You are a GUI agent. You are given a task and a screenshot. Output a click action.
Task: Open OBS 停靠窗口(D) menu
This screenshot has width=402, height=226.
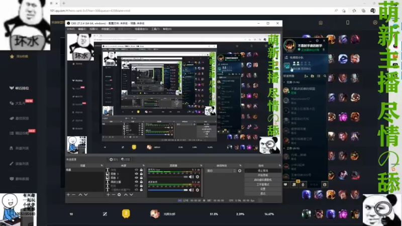(x=108, y=29)
